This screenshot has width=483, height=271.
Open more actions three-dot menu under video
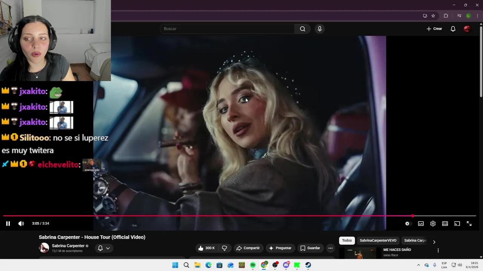pos(331,248)
